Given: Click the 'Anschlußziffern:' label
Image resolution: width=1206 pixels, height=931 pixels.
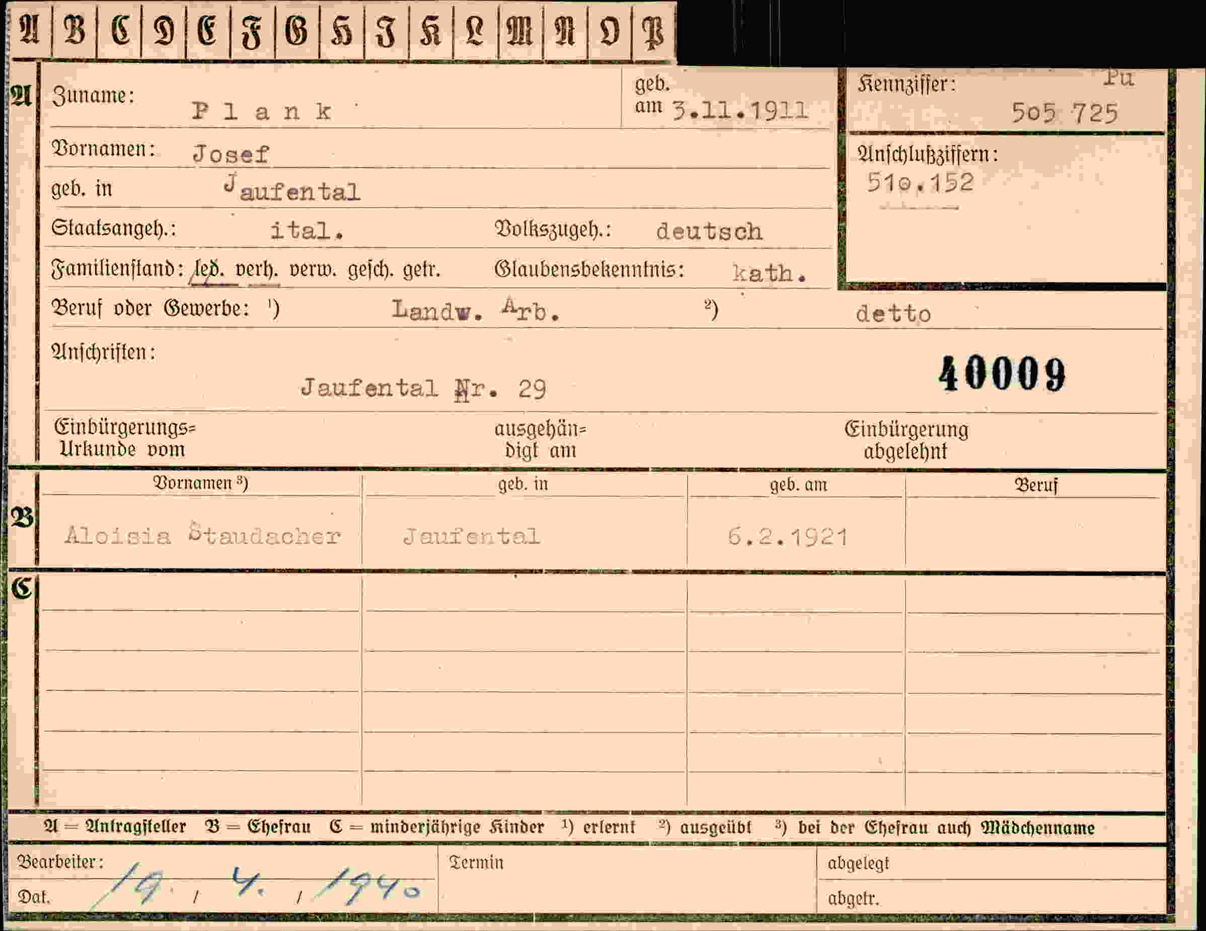Looking at the screenshot, I should tap(928, 154).
